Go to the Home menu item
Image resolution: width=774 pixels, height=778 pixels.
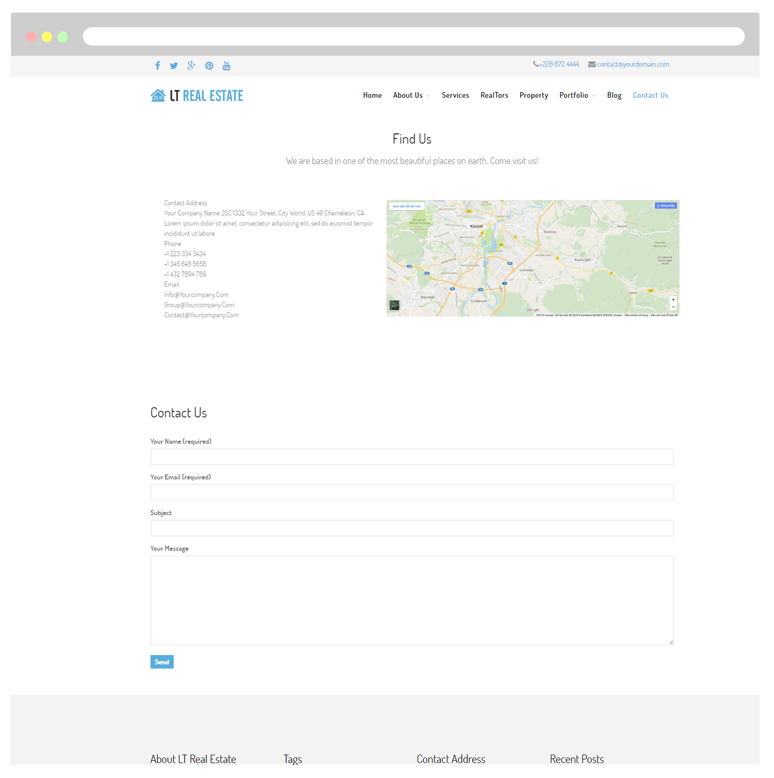(x=372, y=95)
